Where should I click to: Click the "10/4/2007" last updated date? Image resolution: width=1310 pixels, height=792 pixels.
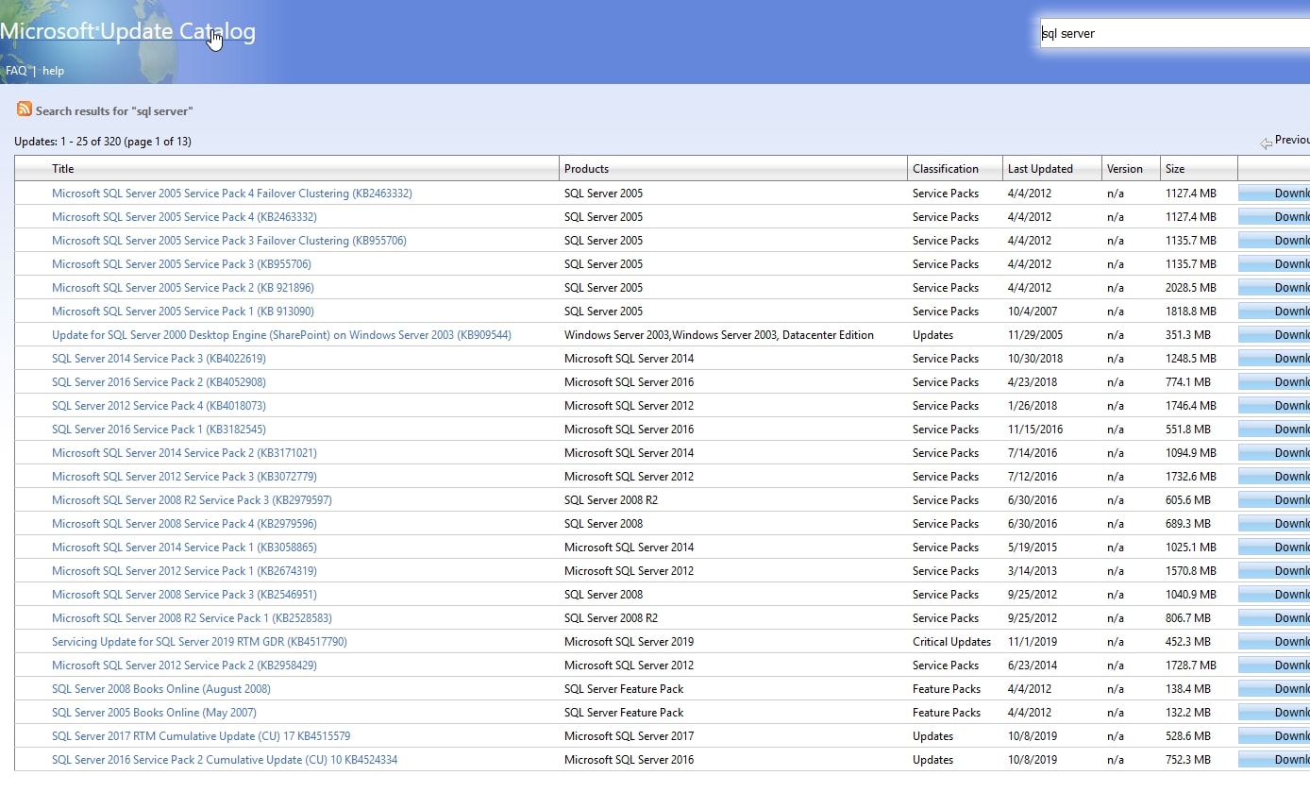pyautogui.click(x=1033, y=312)
